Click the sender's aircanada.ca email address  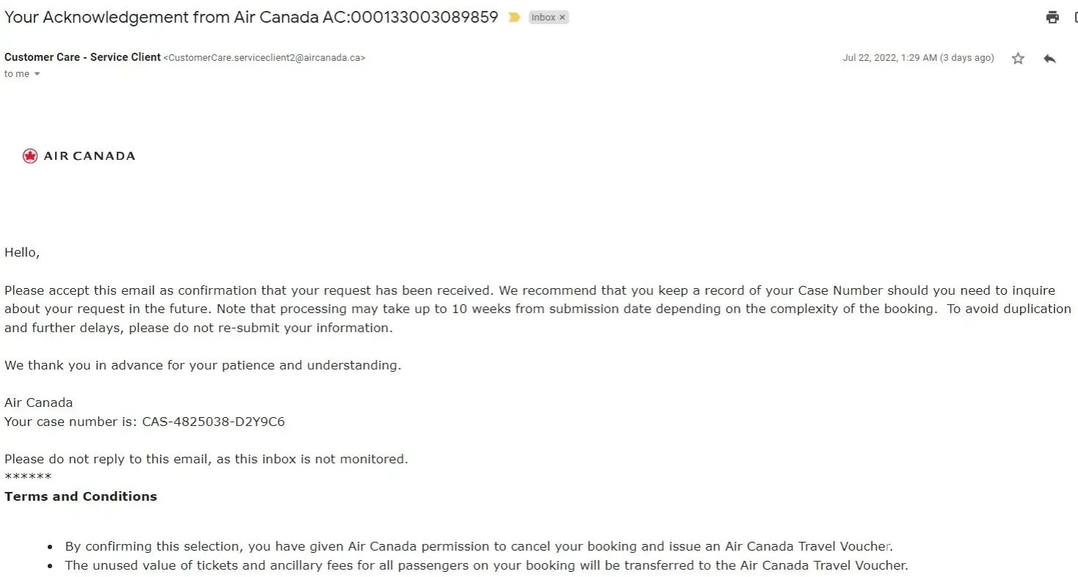264,58
